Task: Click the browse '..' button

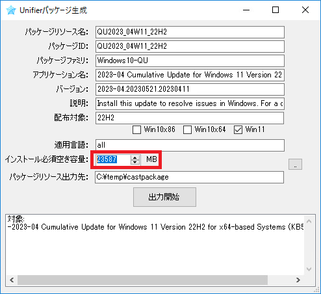Action: pos(295,165)
